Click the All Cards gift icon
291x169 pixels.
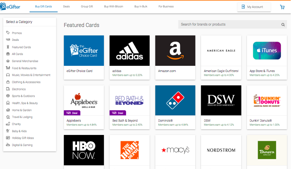8,54
